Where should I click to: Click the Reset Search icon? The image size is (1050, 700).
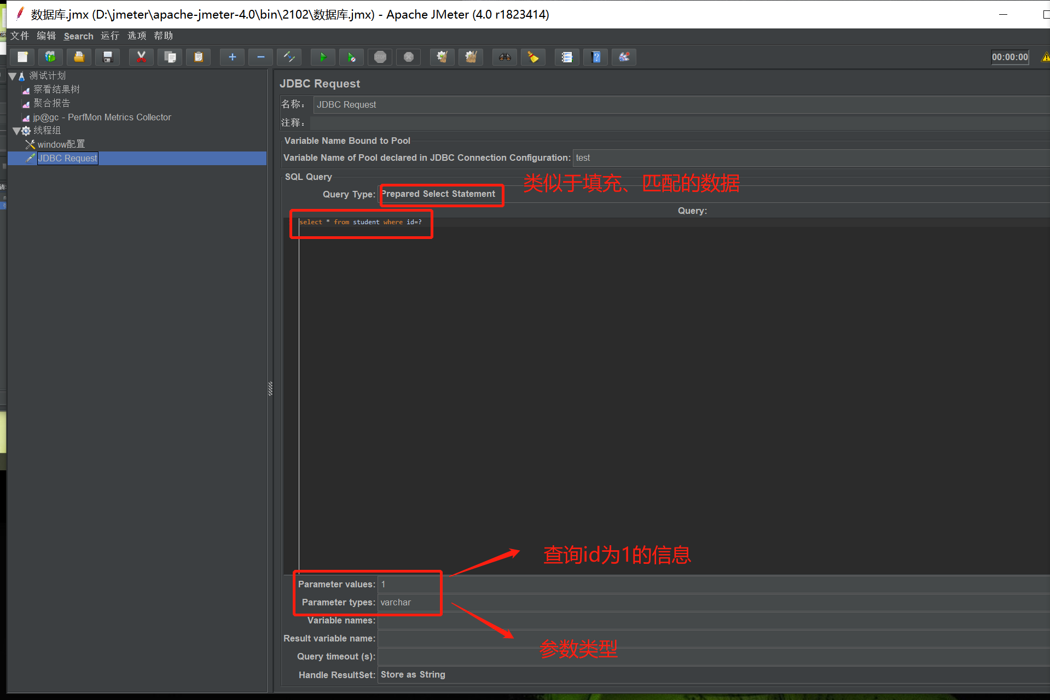pos(533,57)
